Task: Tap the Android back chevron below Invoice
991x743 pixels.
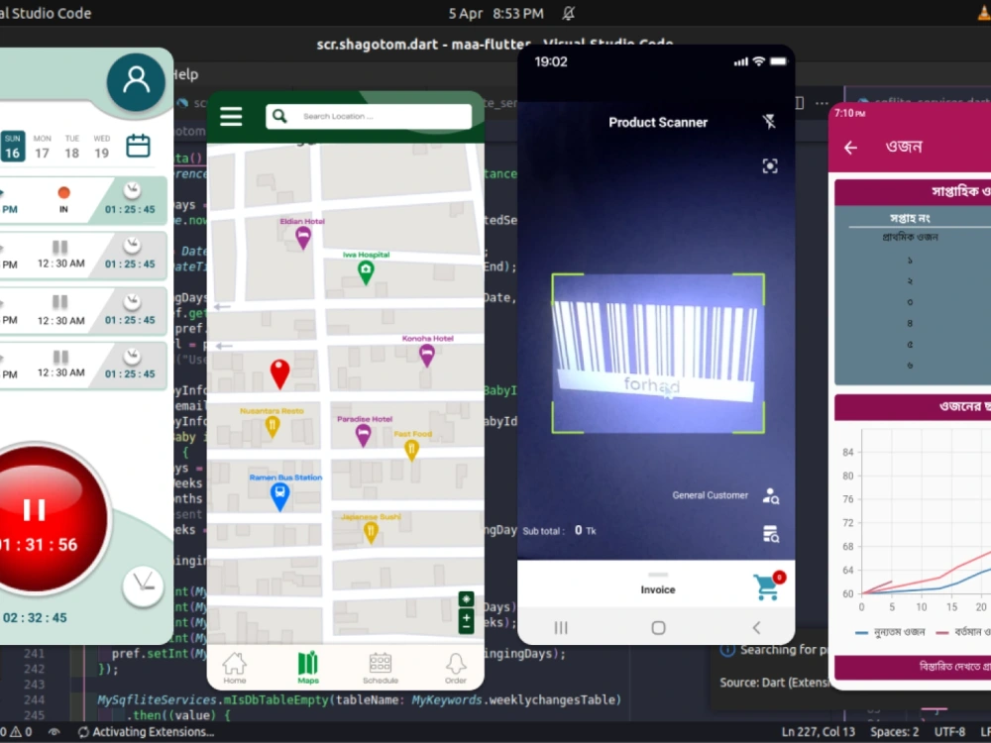Action: tap(755, 627)
